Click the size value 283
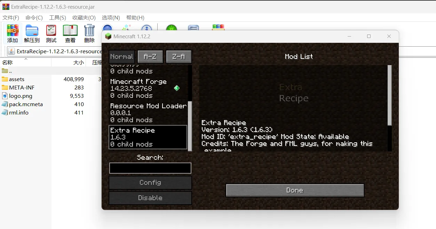436x229 pixels. (x=79, y=87)
